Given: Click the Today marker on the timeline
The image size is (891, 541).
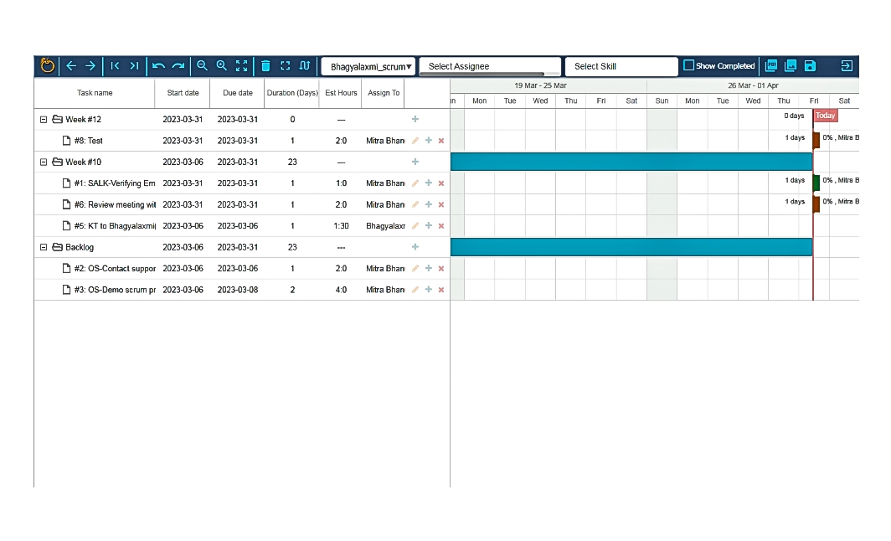Looking at the screenshot, I should 824,116.
